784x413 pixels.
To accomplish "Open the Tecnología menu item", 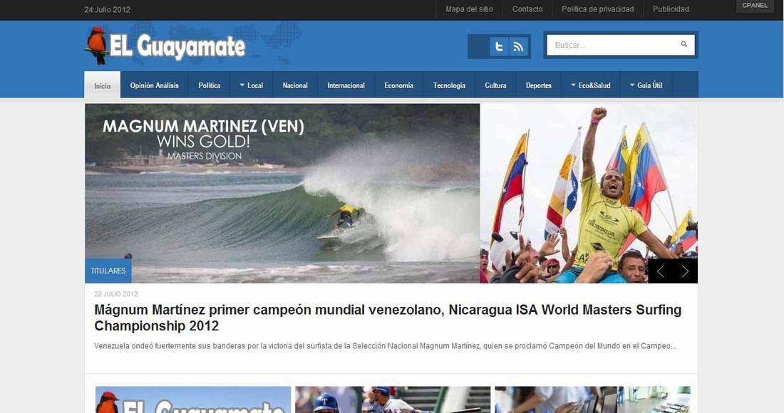I will pos(449,85).
